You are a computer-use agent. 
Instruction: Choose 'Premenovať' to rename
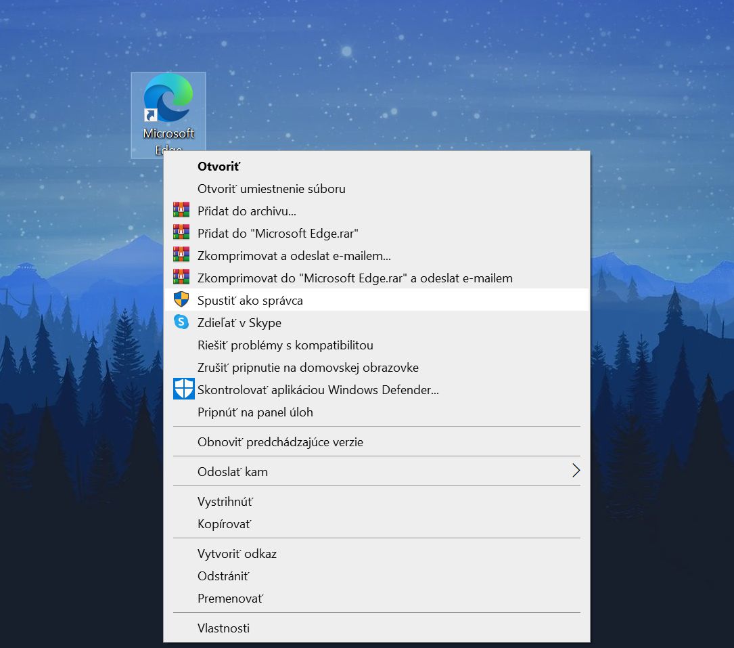click(x=376, y=599)
